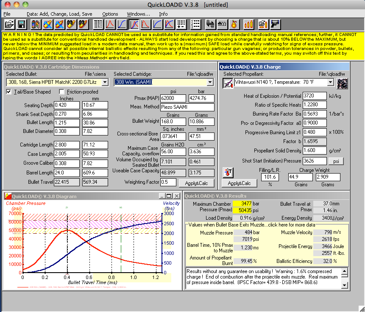This screenshot has width=365, height=312.
Task: Click the open file folder toolbar icon
Action: click(10, 24)
